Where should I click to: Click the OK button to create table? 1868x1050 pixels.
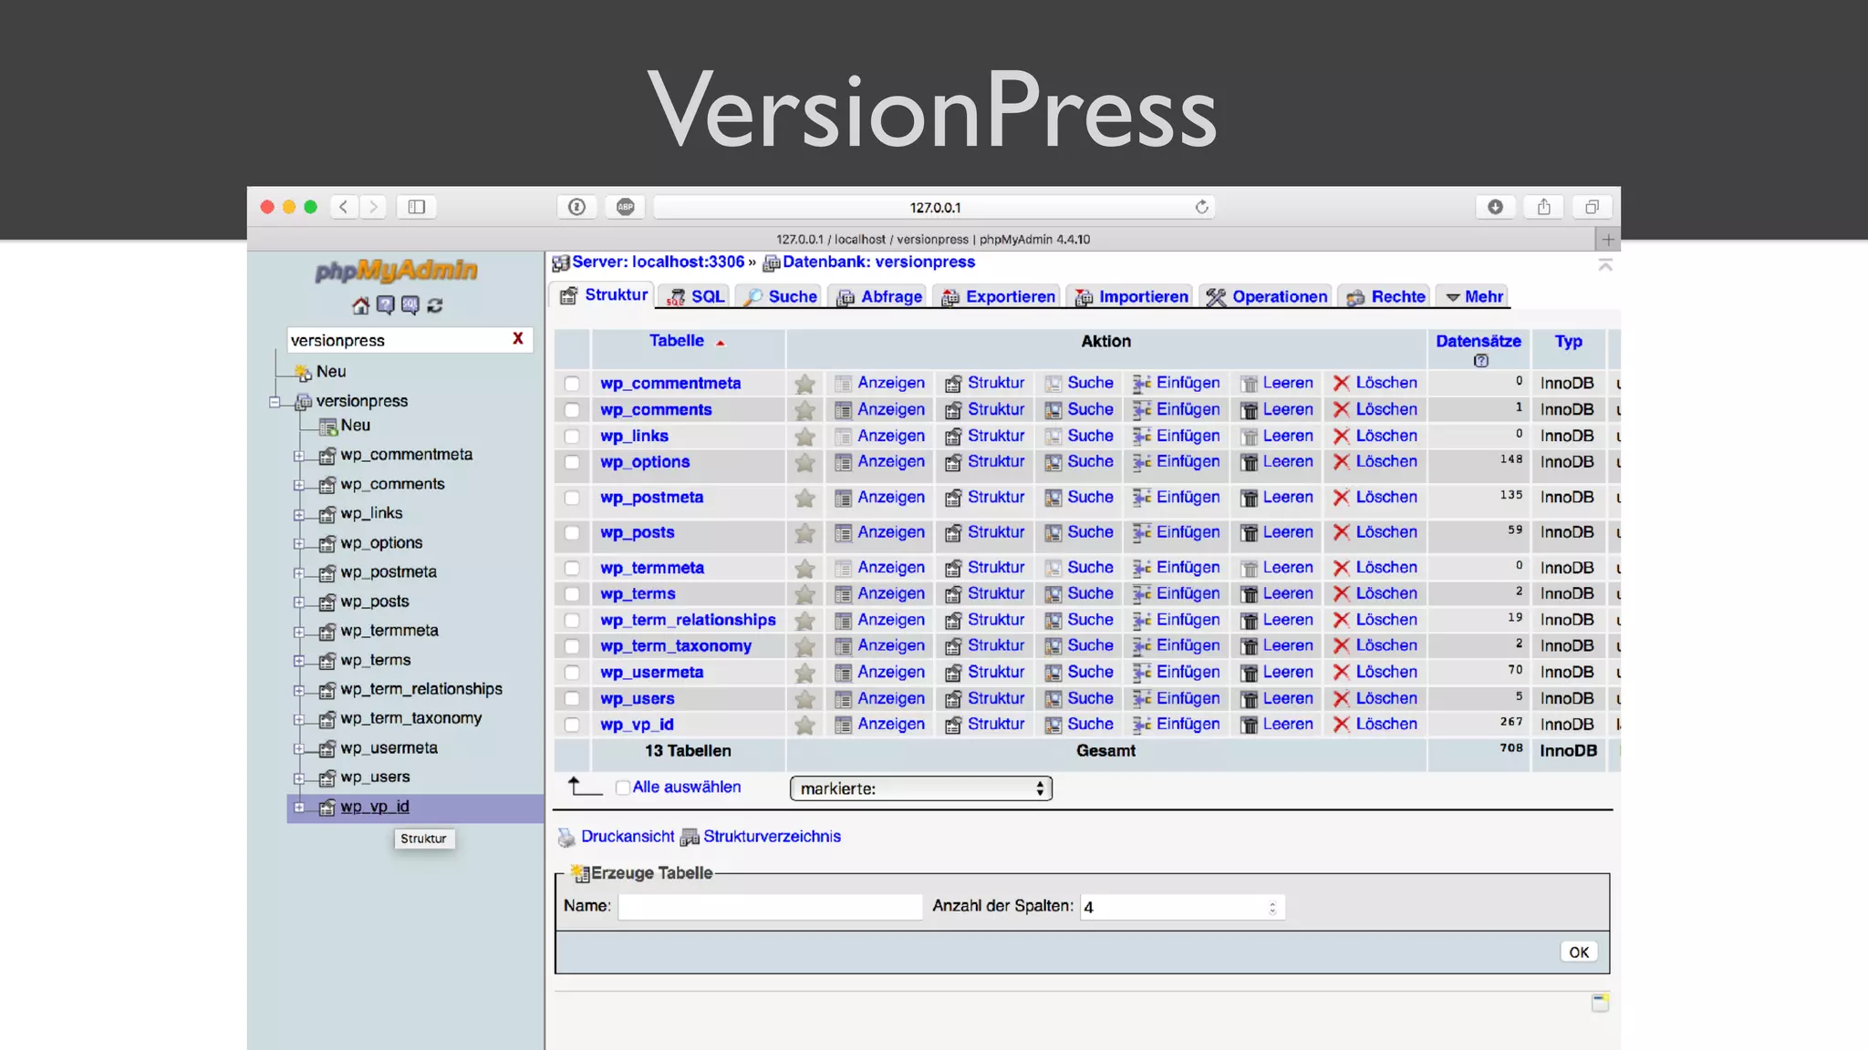click(1579, 952)
